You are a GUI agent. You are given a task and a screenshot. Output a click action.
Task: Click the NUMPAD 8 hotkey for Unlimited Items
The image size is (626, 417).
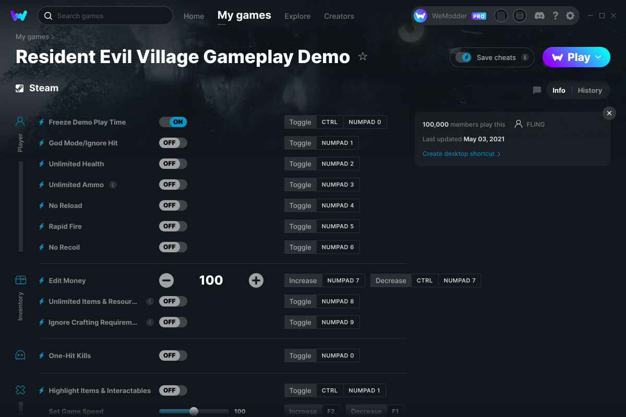[x=338, y=301]
